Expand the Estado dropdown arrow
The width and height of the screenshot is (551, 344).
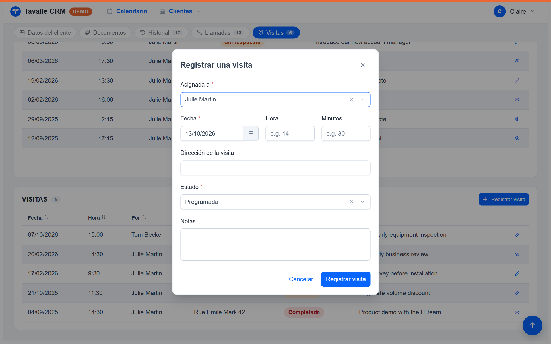[x=362, y=202]
